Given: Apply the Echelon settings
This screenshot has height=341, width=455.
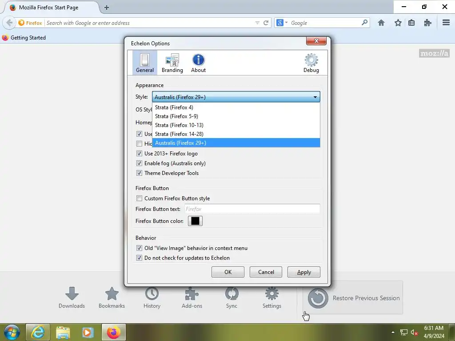Looking at the screenshot, I should tap(304, 272).
